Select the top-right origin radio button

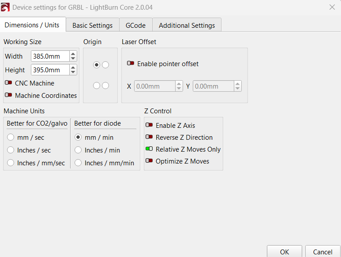point(105,65)
